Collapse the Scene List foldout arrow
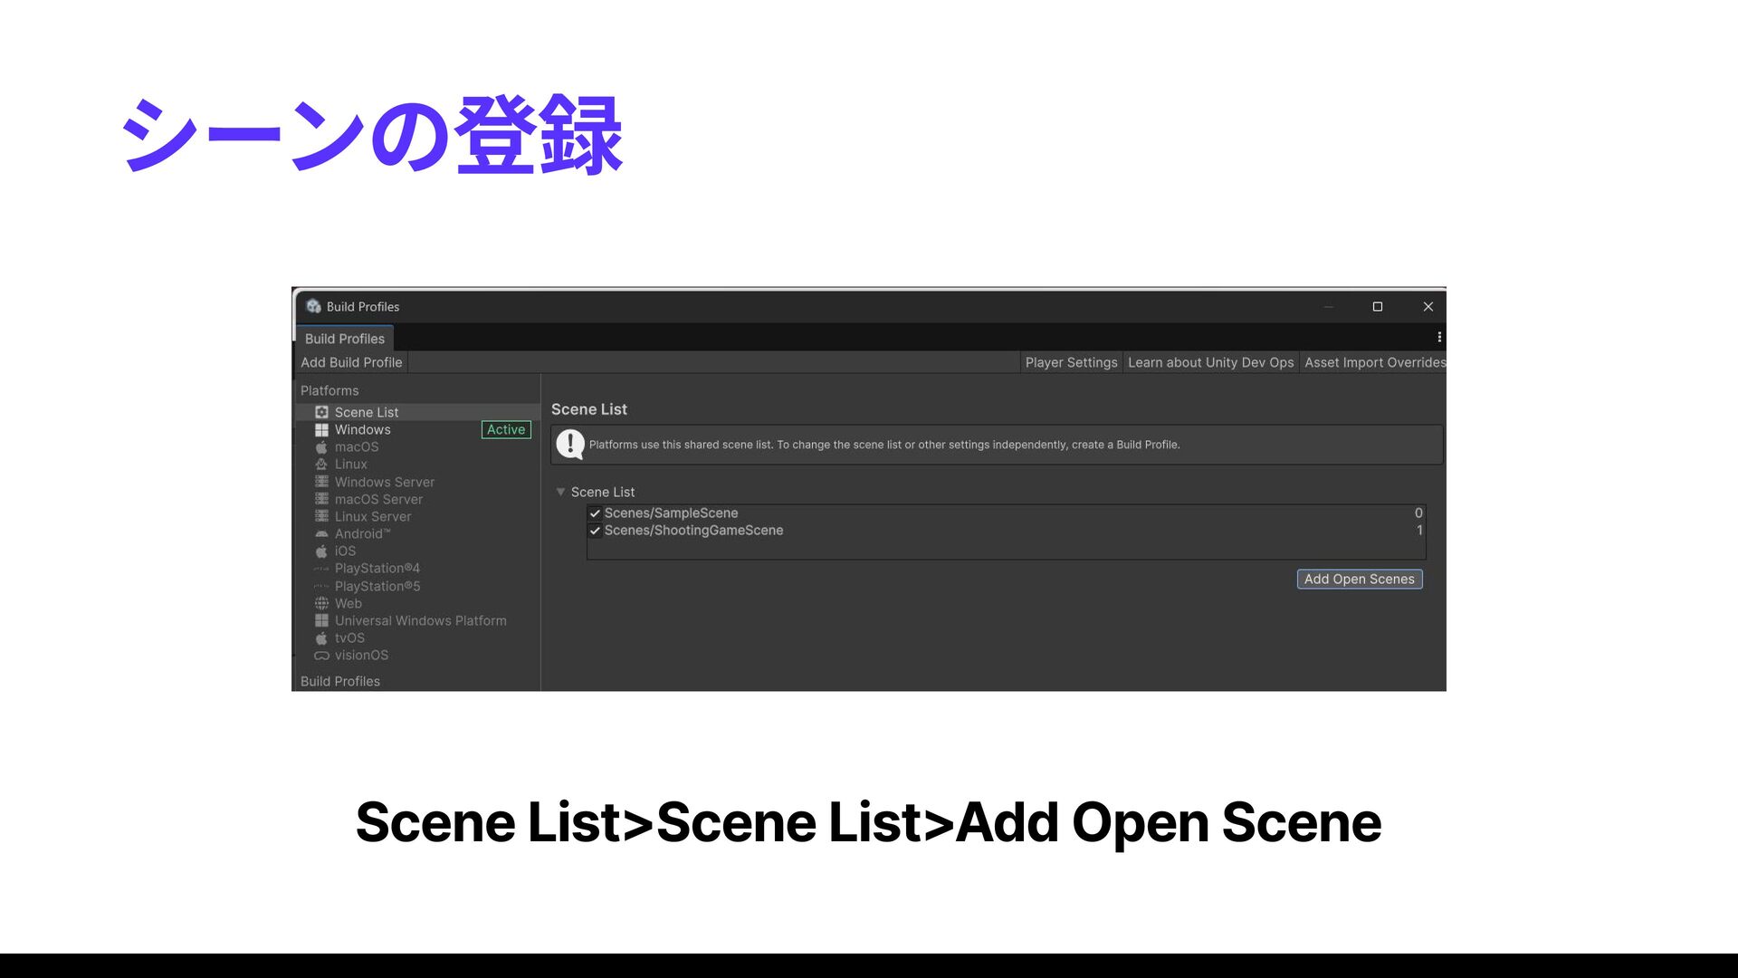Viewport: 1738px width, 978px height. pyautogui.click(x=560, y=492)
